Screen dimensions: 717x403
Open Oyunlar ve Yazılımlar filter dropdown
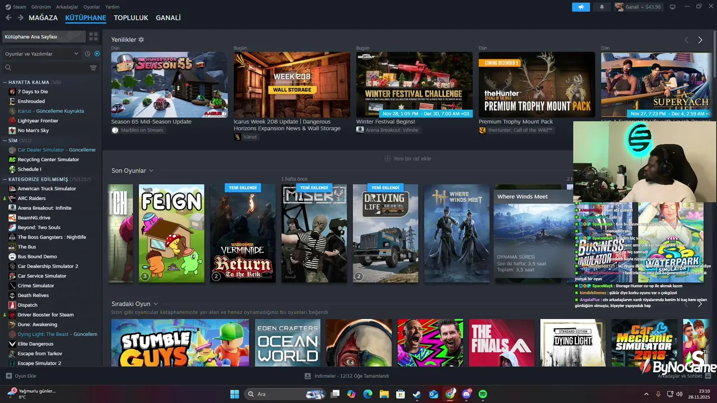(x=41, y=54)
